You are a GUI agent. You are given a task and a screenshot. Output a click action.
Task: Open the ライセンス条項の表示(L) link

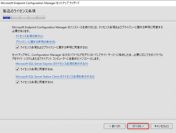(x=29, y=36)
